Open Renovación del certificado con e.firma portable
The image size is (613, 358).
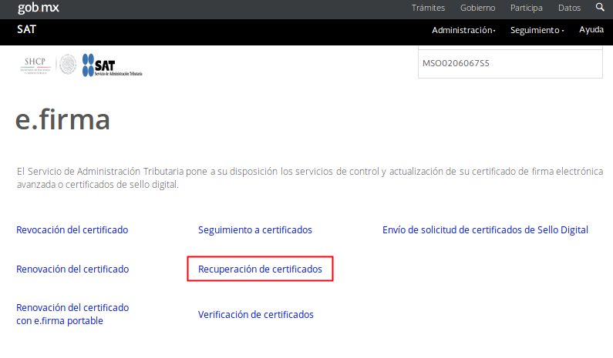coord(72,314)
